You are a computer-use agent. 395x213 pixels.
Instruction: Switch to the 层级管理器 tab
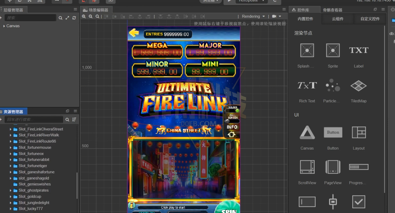point(13,10)
